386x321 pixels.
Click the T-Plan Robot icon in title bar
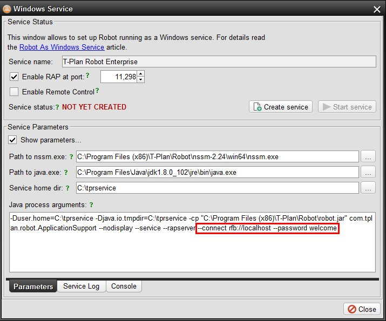[x=6, y=9]
